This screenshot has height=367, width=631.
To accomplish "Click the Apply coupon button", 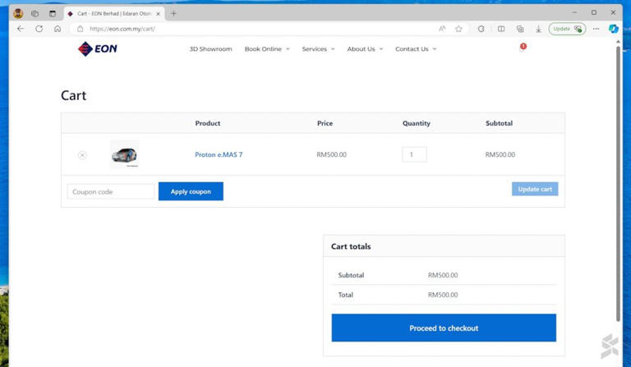I will (191, 191).
